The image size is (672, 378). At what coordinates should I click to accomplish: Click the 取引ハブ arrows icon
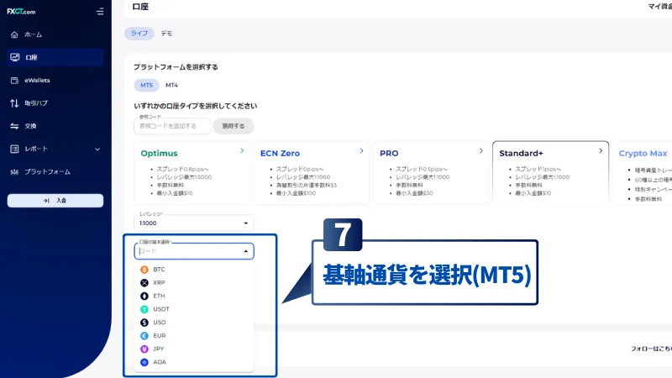click(14, 103)
